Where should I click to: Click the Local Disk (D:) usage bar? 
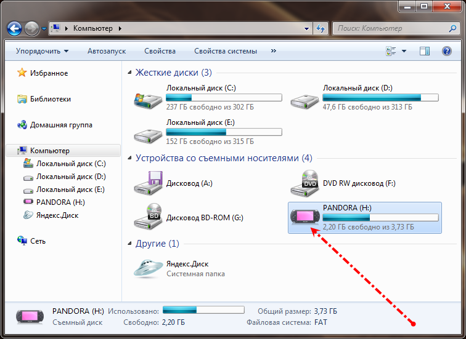tap(380, 97)
